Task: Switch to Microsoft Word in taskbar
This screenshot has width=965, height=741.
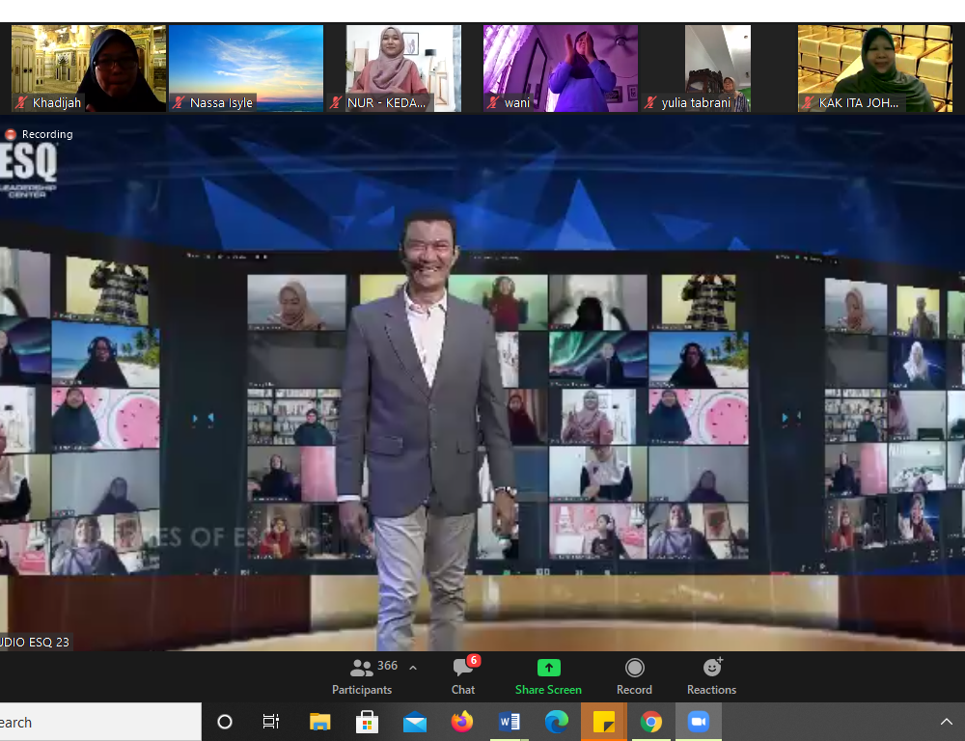Action: 510,722
